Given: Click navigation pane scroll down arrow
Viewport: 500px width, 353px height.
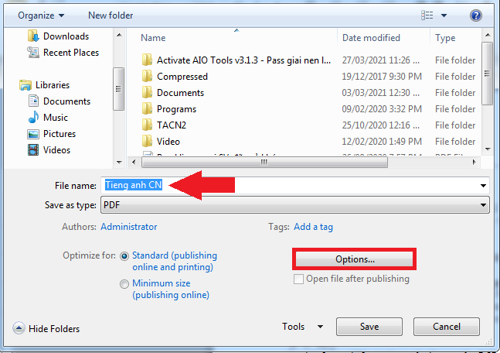Looking at the screenshot, I should [x=119, y=163].
